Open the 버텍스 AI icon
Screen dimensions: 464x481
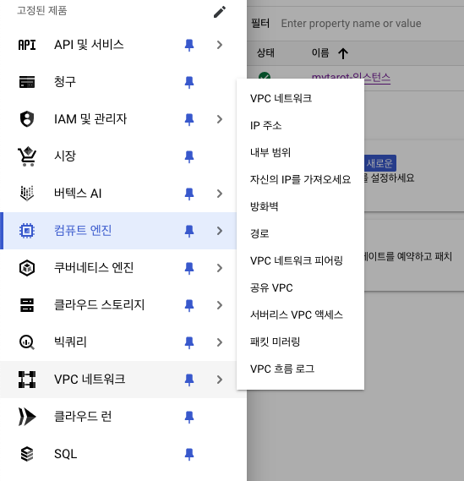(27, 194)
